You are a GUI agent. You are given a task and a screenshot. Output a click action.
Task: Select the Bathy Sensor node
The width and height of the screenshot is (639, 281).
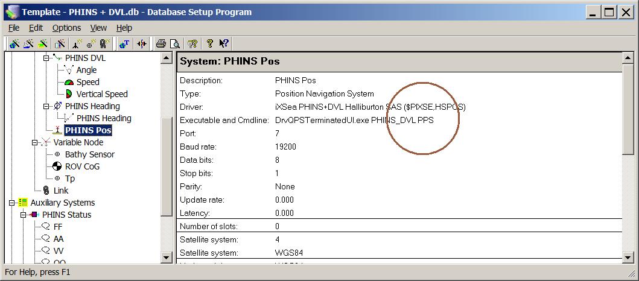90,154
